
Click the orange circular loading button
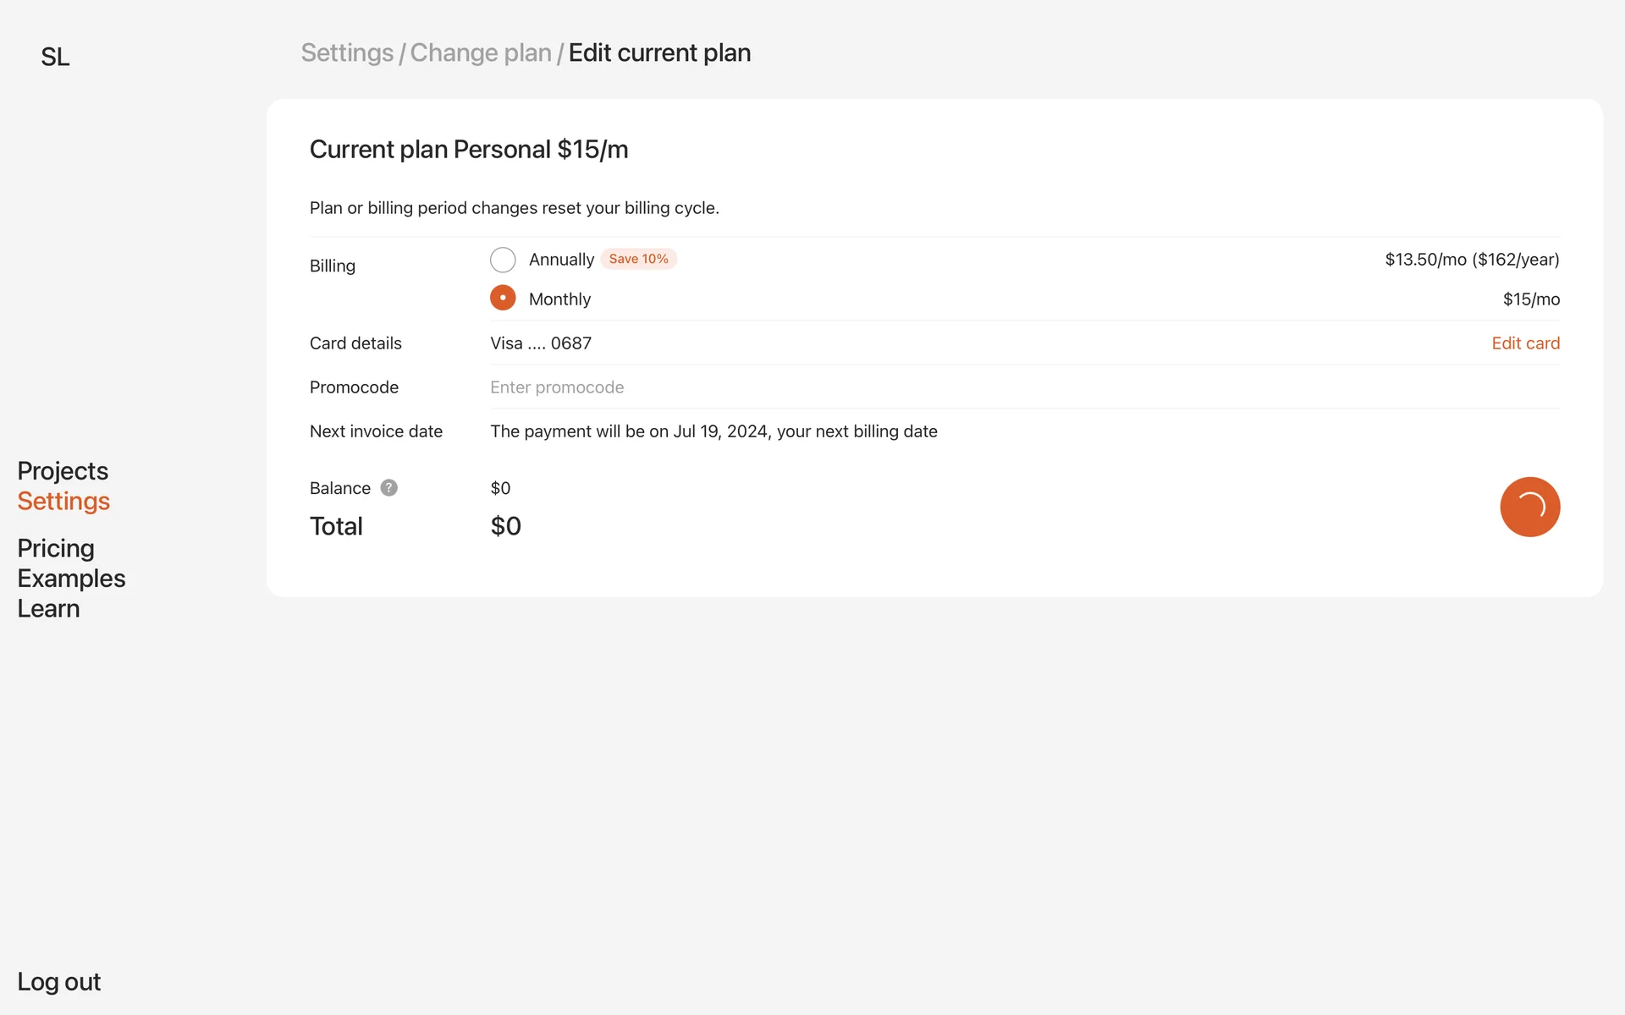pyautogui.click(x=1529, y=507)
